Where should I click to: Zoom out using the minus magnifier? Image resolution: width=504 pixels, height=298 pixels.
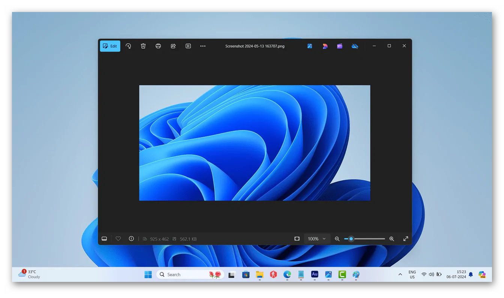click(x=337, y=239)
